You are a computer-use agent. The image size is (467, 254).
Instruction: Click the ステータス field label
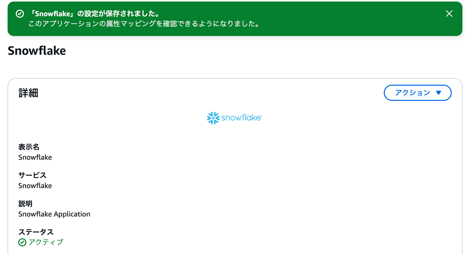tap(36, 232)
